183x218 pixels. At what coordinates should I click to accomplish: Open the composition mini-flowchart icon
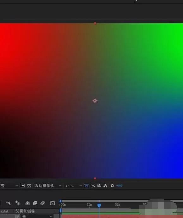[x=8, y=203]
